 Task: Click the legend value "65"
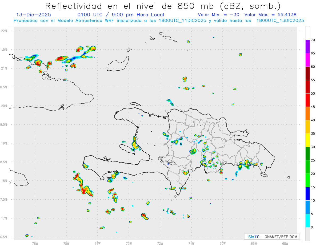(313, 53)
